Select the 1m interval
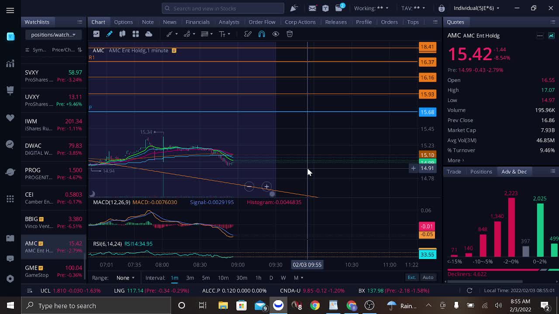 174,278
